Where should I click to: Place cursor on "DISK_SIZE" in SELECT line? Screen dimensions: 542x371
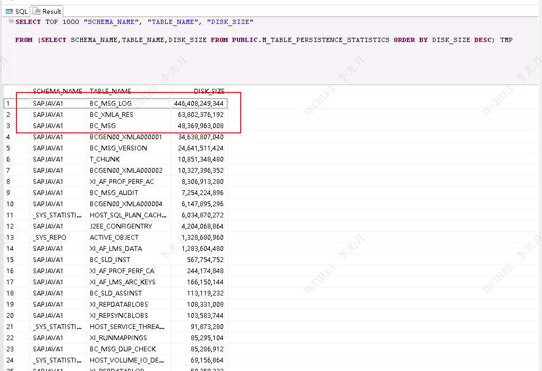point(230,22)
